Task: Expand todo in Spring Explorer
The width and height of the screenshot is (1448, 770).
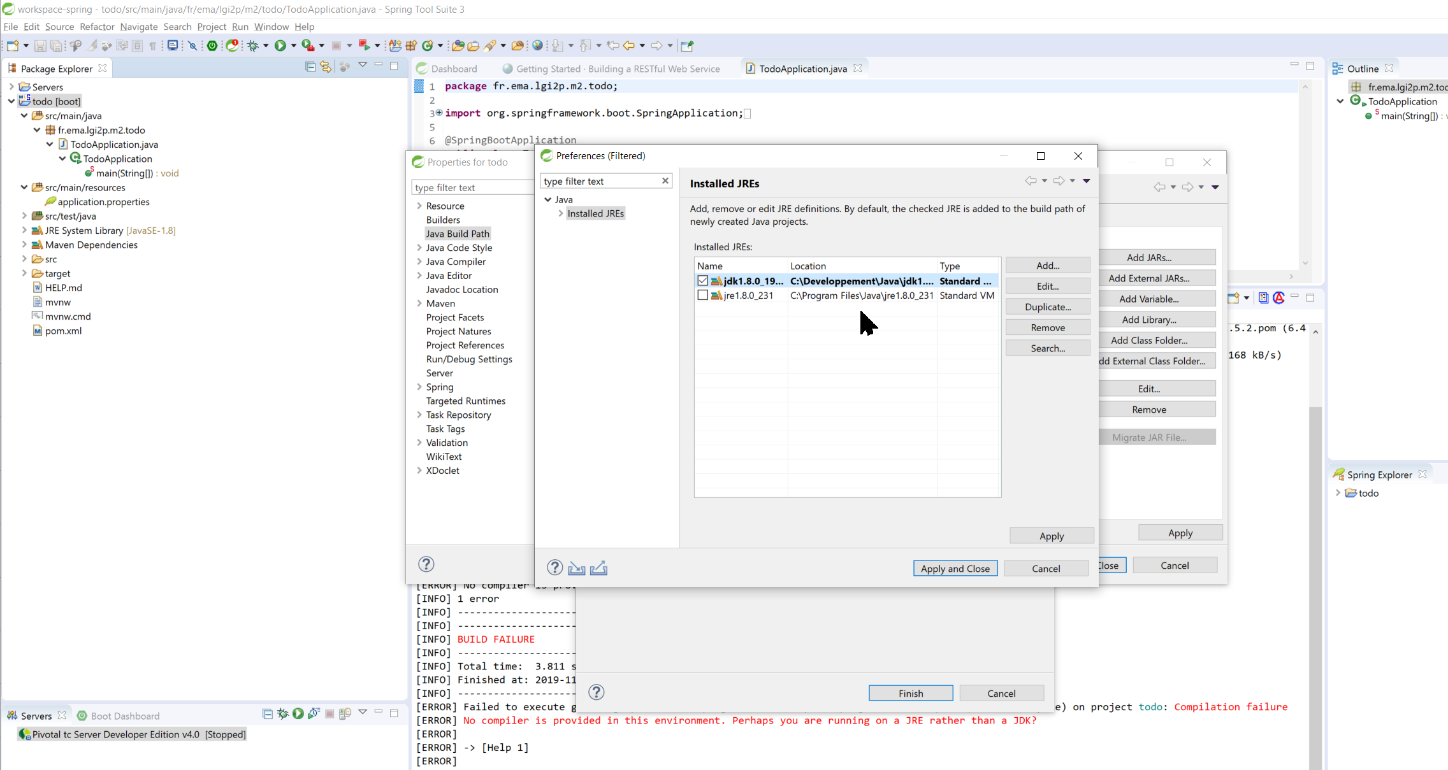Action: click(1338, 493)
